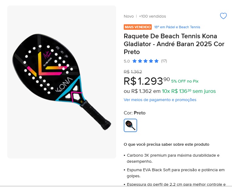This screenshot has height=187, width=232.
Task: Open Ver meios de pagamento e promoções
Action: click(x=160, y=100)
